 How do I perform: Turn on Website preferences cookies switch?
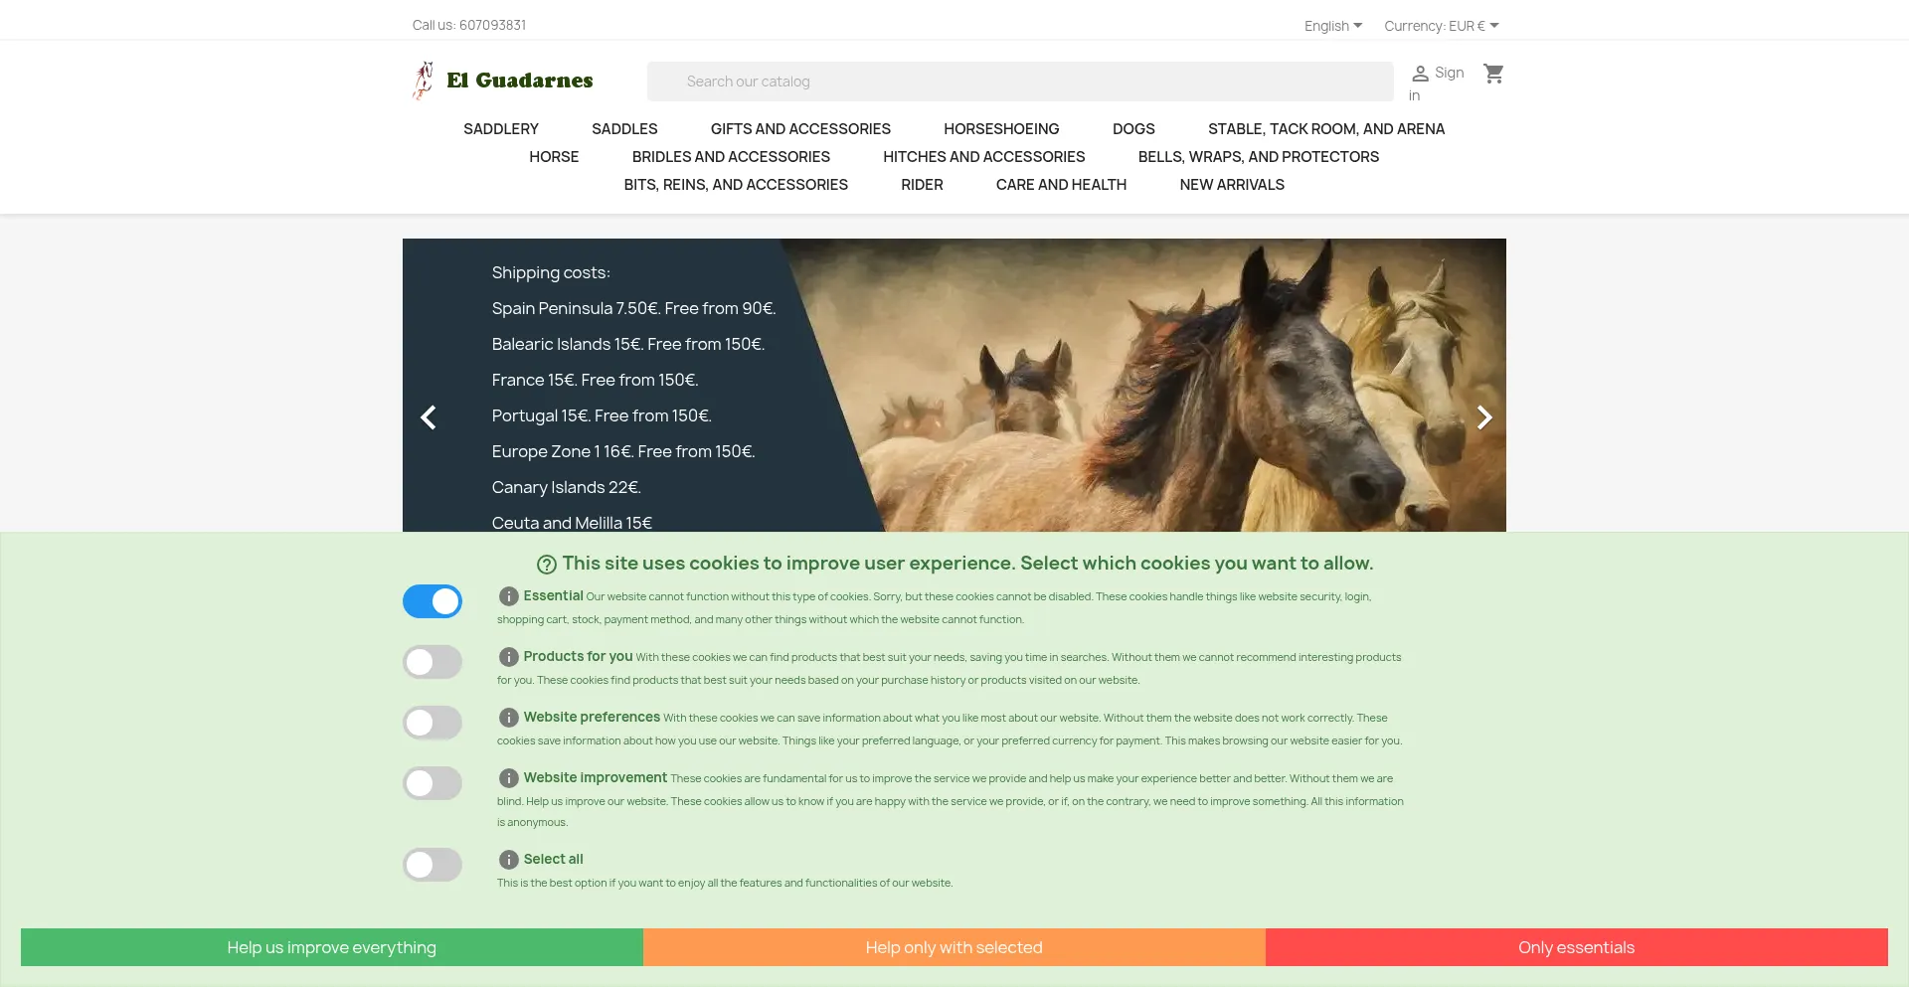point(433,723)
